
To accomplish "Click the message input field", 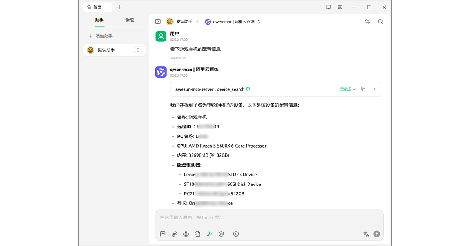I will point(269,217).
